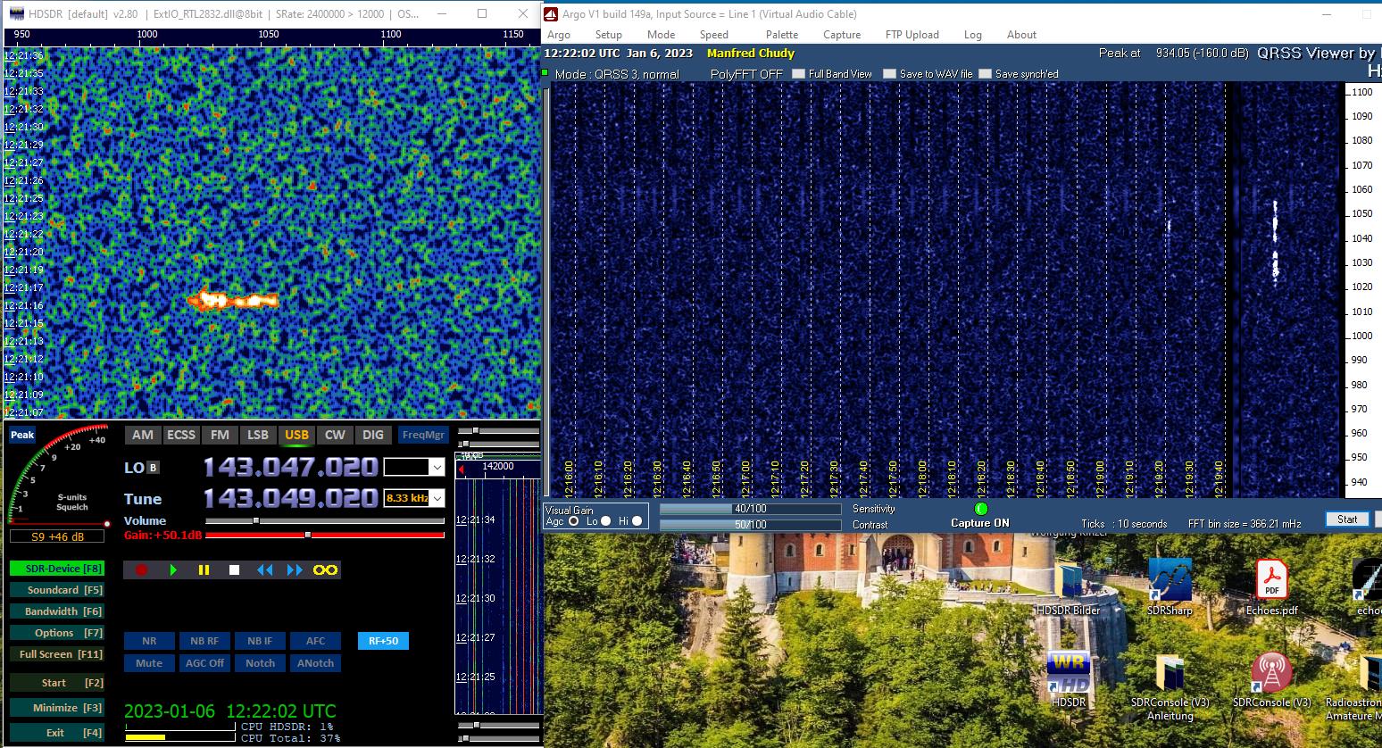Toggle AGC Off in HDSDR
Screen dimensions: 1382x748
(204, 663)
